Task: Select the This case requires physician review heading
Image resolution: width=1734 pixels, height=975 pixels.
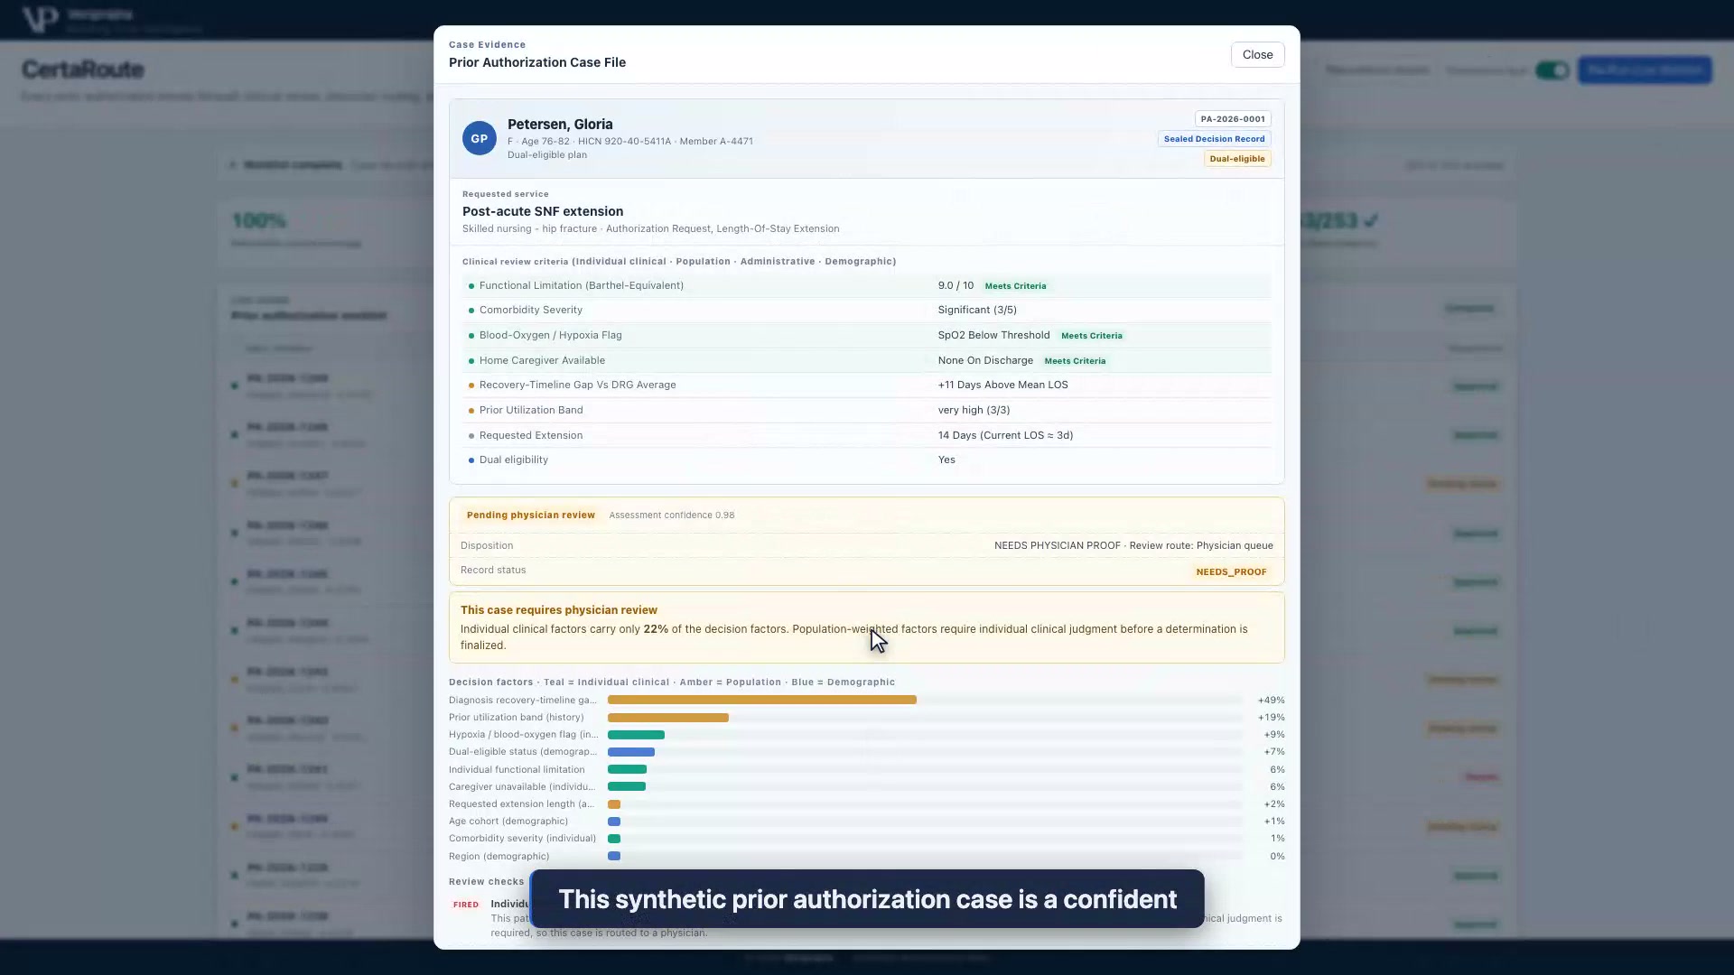Action: [559, 610]
